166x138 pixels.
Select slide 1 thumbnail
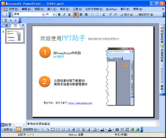tap(15, 36)
